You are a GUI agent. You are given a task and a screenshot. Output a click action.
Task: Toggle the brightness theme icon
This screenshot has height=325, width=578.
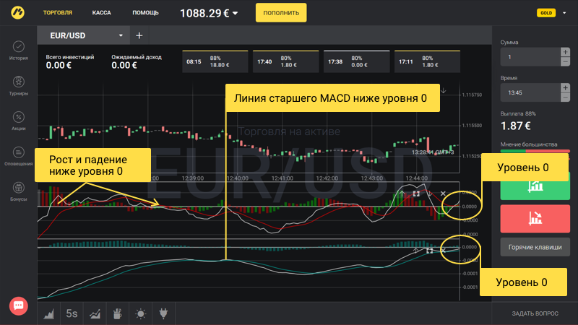tap(140, 313)
